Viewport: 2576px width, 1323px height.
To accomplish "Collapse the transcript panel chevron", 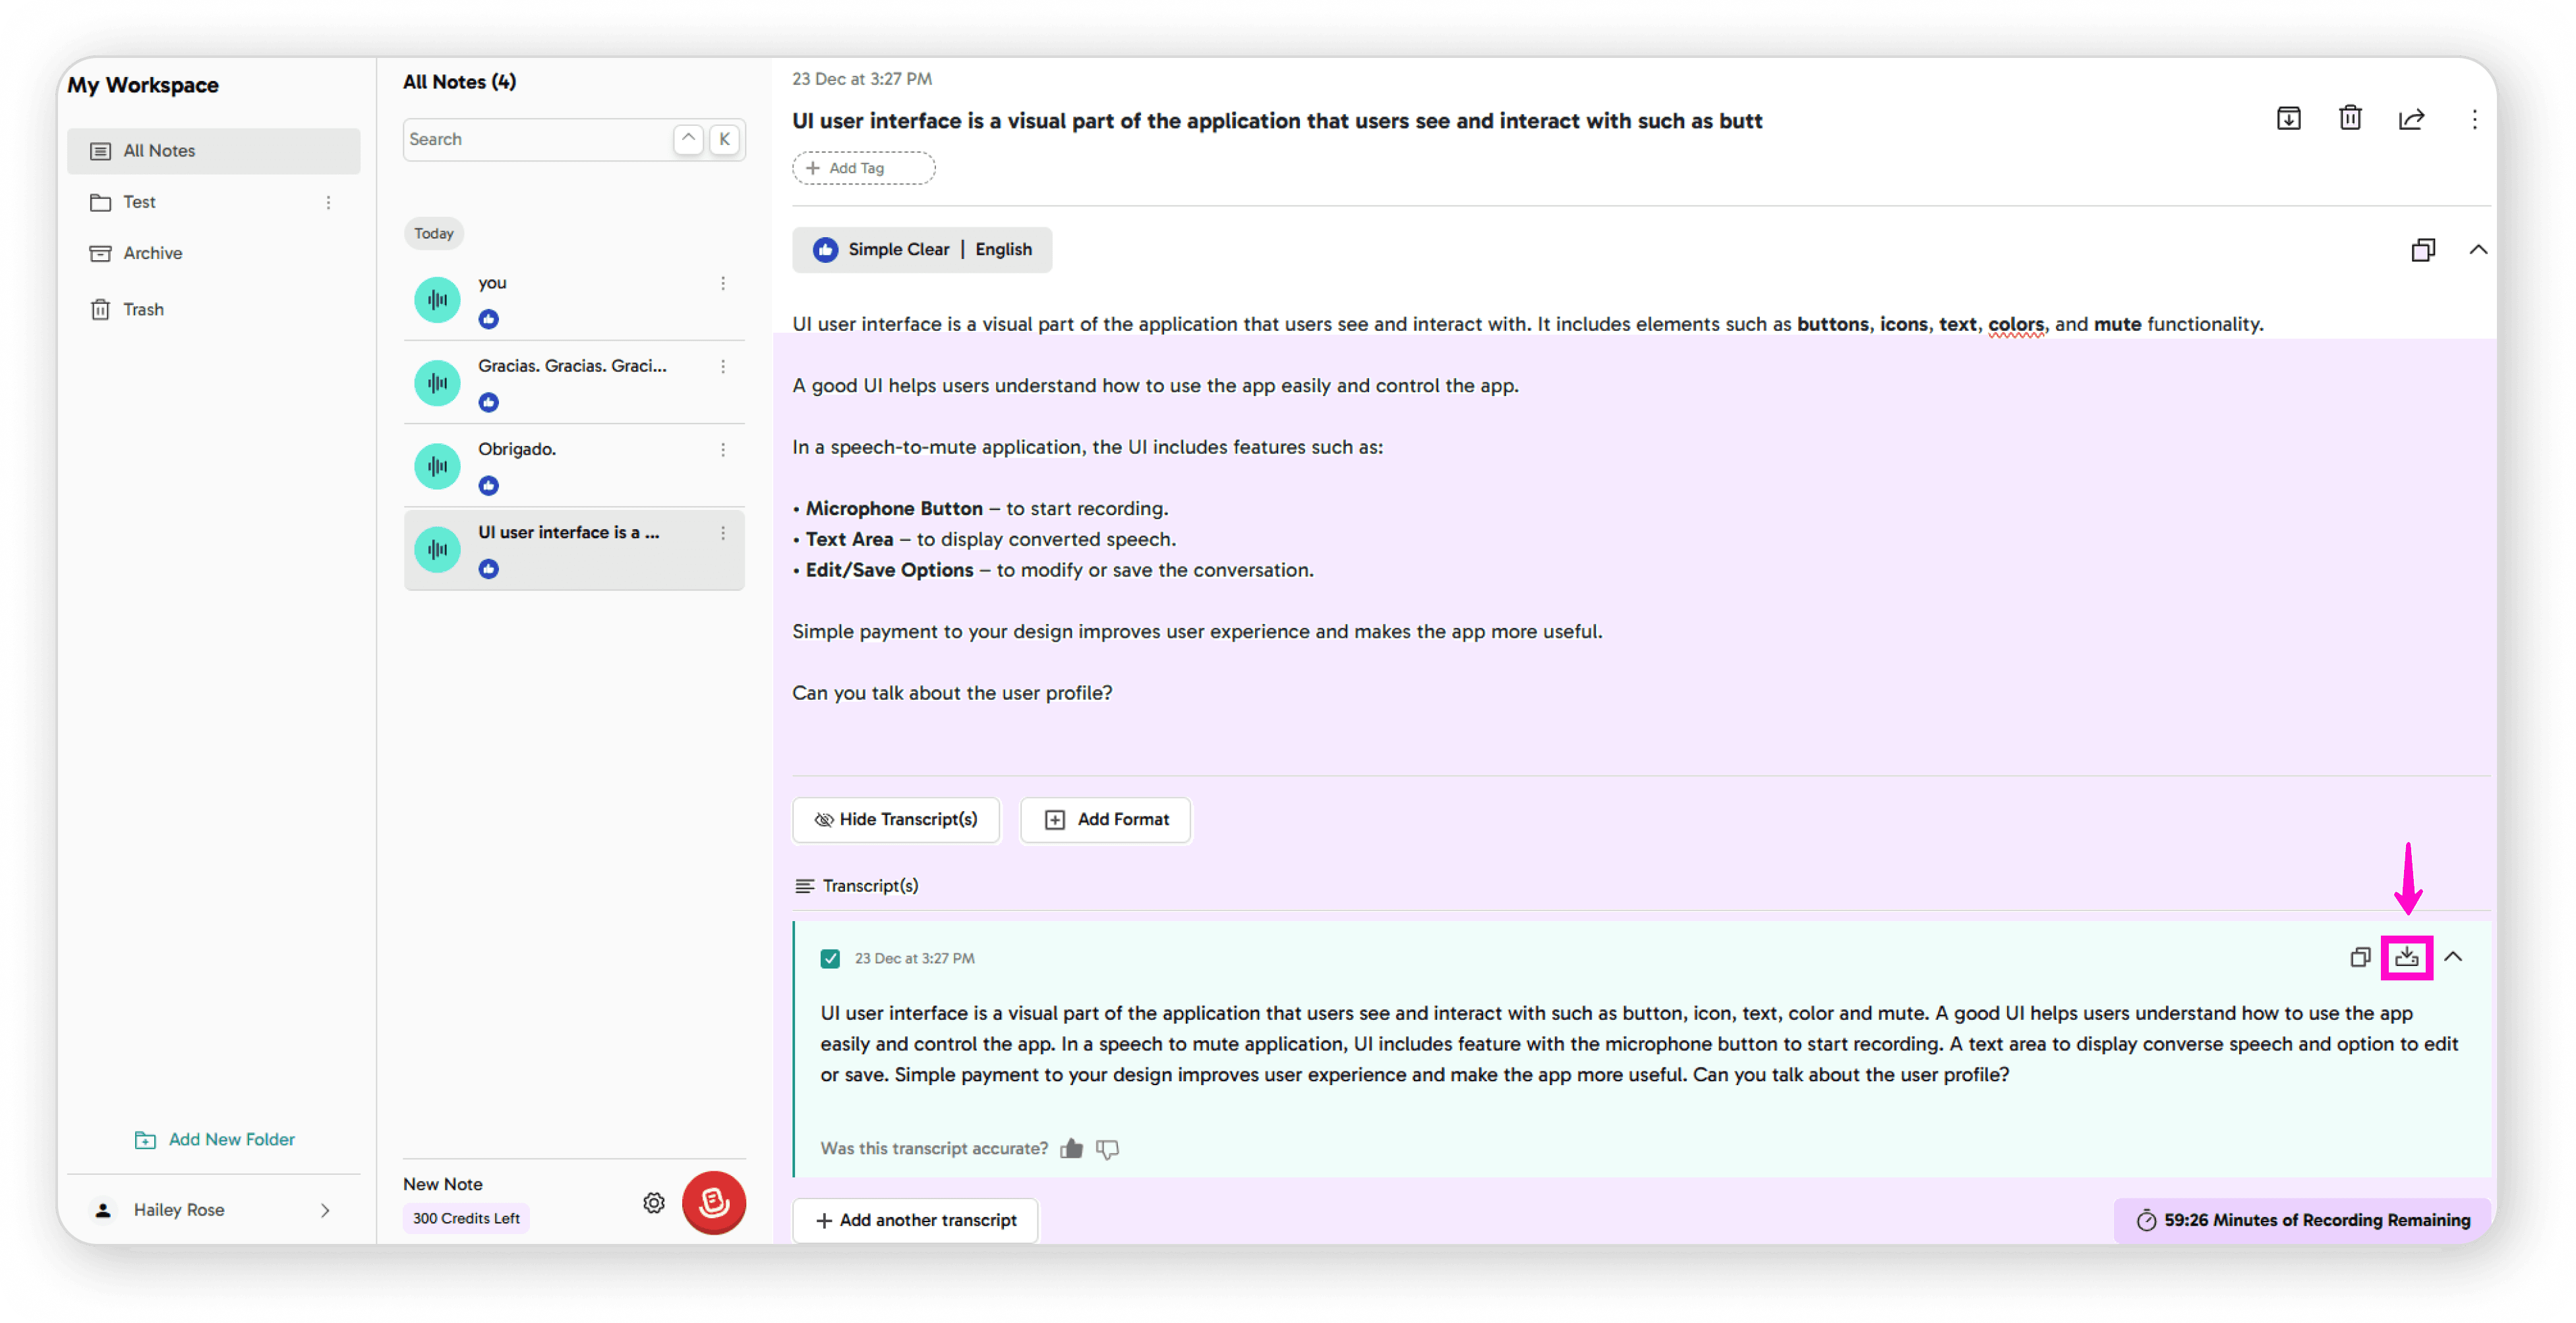I will [2453, 957].
